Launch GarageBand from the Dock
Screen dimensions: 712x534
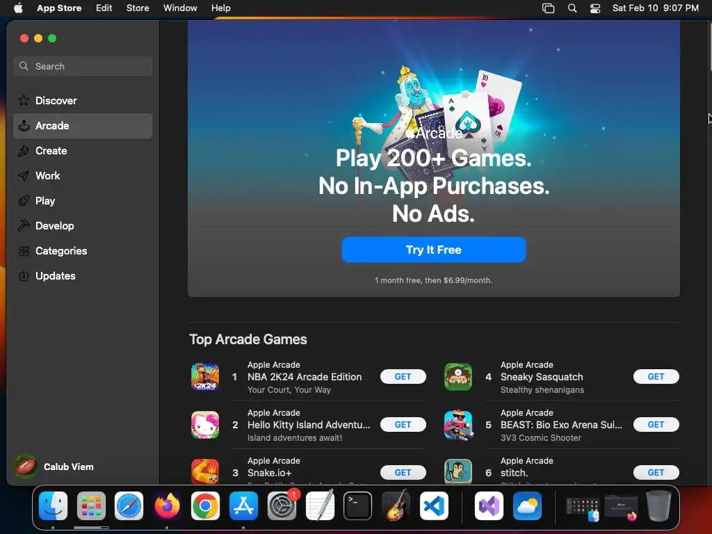(396, 505)
